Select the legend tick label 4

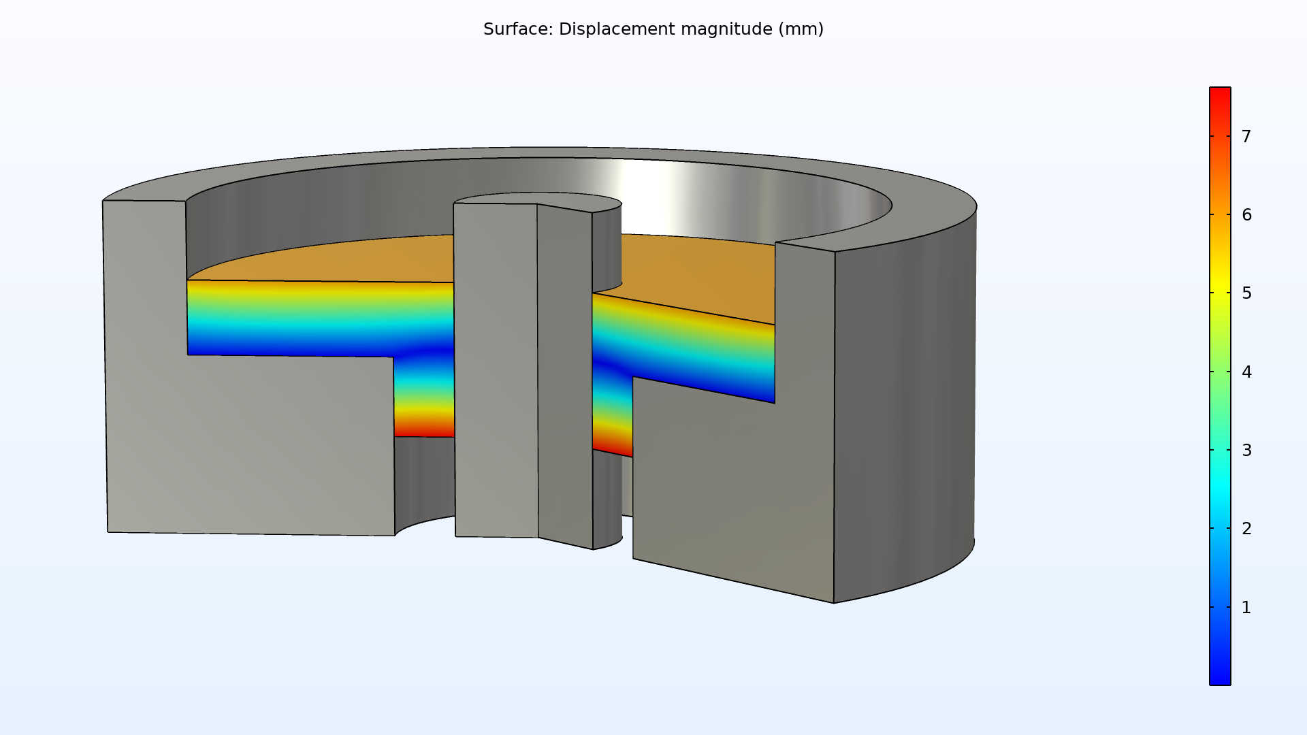(x=1246, y=372)
